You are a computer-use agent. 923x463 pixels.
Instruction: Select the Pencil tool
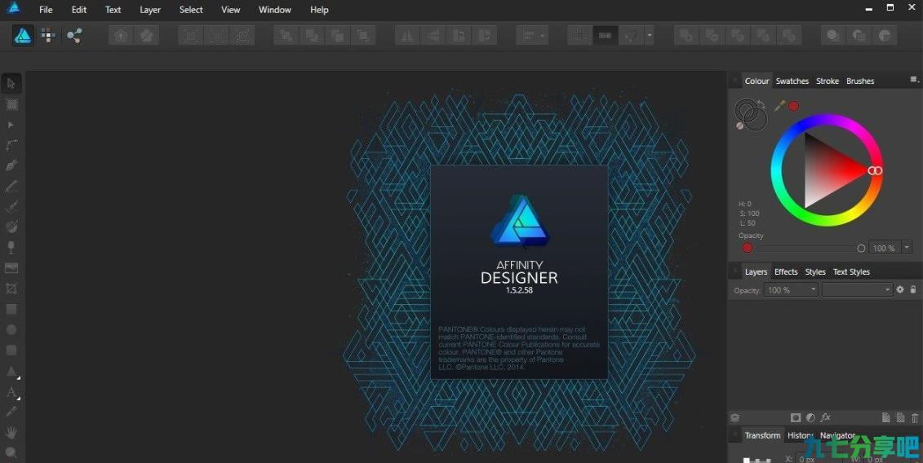click(11, 186)
